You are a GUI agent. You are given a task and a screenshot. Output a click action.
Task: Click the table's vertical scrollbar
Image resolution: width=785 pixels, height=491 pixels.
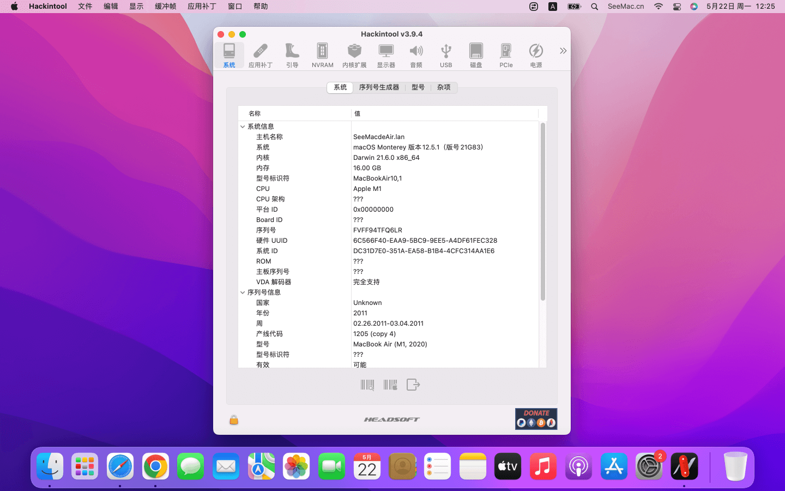tap(542, 212)
